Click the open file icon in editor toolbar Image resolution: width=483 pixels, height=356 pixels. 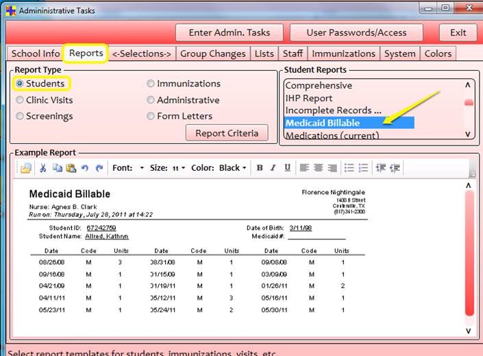pyautogui.click(x=26, y=168)
